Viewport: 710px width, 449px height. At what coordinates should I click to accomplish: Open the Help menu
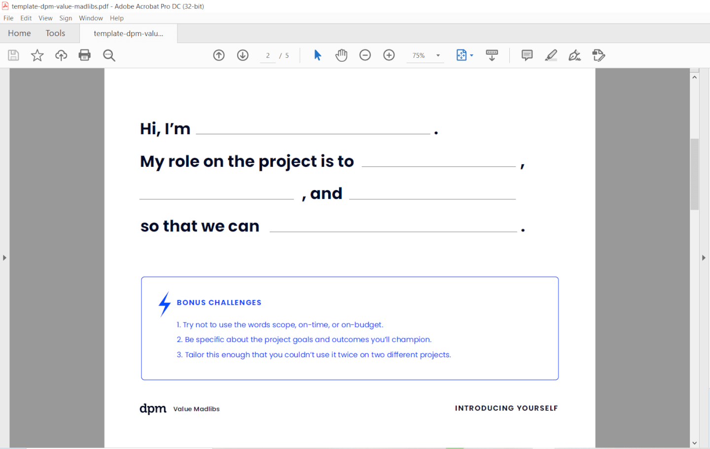[x=117, y=18]
